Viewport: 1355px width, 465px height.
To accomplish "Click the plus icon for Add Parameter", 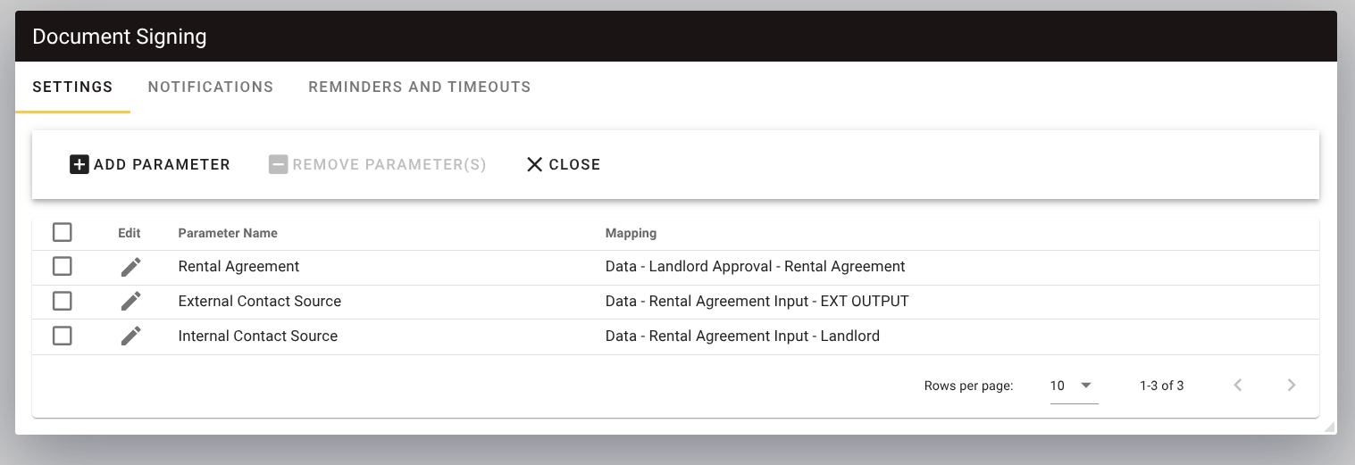I will pos(79,164).
